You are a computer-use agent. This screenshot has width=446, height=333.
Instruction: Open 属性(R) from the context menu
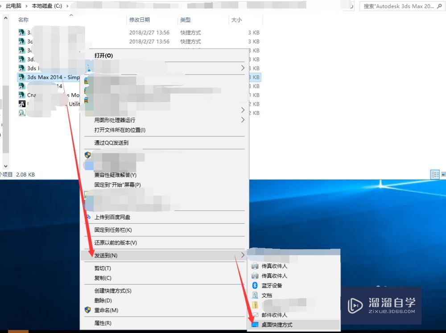click(103, 323)
